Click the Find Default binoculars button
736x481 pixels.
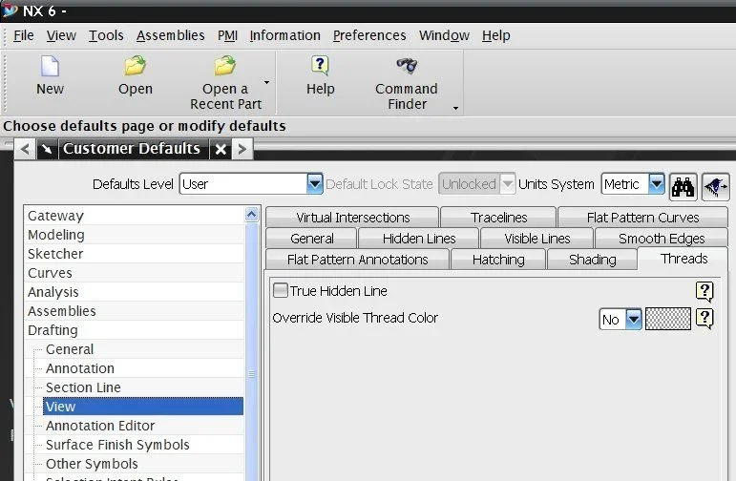(x=683, y=187)
